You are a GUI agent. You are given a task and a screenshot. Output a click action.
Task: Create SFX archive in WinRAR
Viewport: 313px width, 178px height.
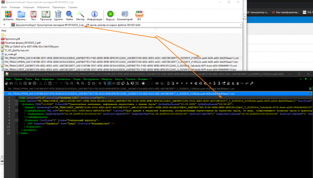coord(139,16)
